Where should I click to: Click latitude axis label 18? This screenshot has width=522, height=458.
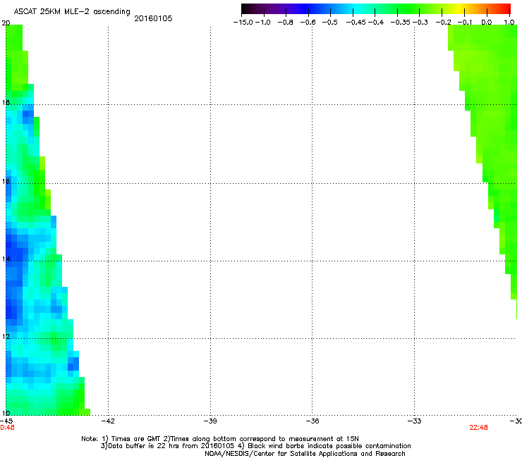coord(6,102)
